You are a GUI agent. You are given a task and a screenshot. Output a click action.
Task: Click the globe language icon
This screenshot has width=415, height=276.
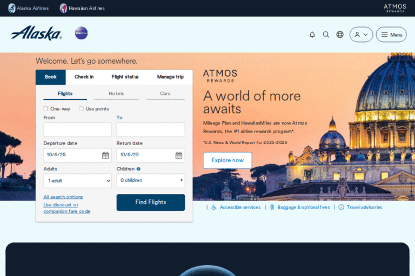340,34
